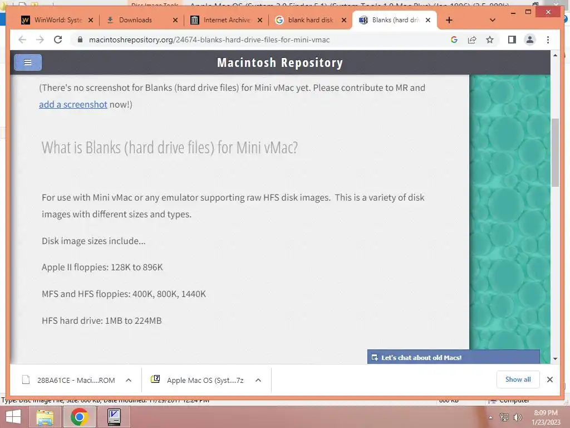The height and width of the screenshot is (428, 570).
Task: Click Show all downloads button
Action: [x=518, y=380]
